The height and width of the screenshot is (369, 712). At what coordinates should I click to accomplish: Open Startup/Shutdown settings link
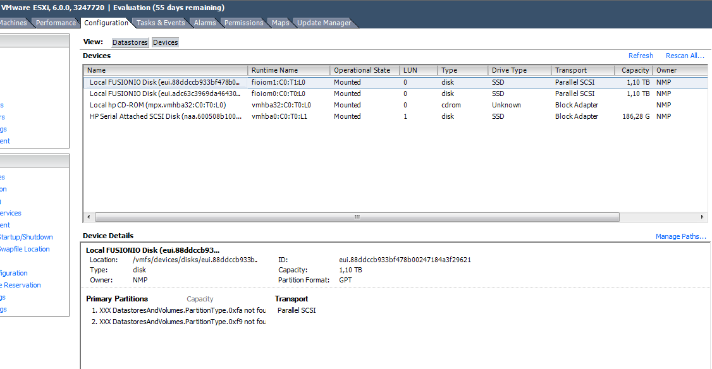pos(26,237)
